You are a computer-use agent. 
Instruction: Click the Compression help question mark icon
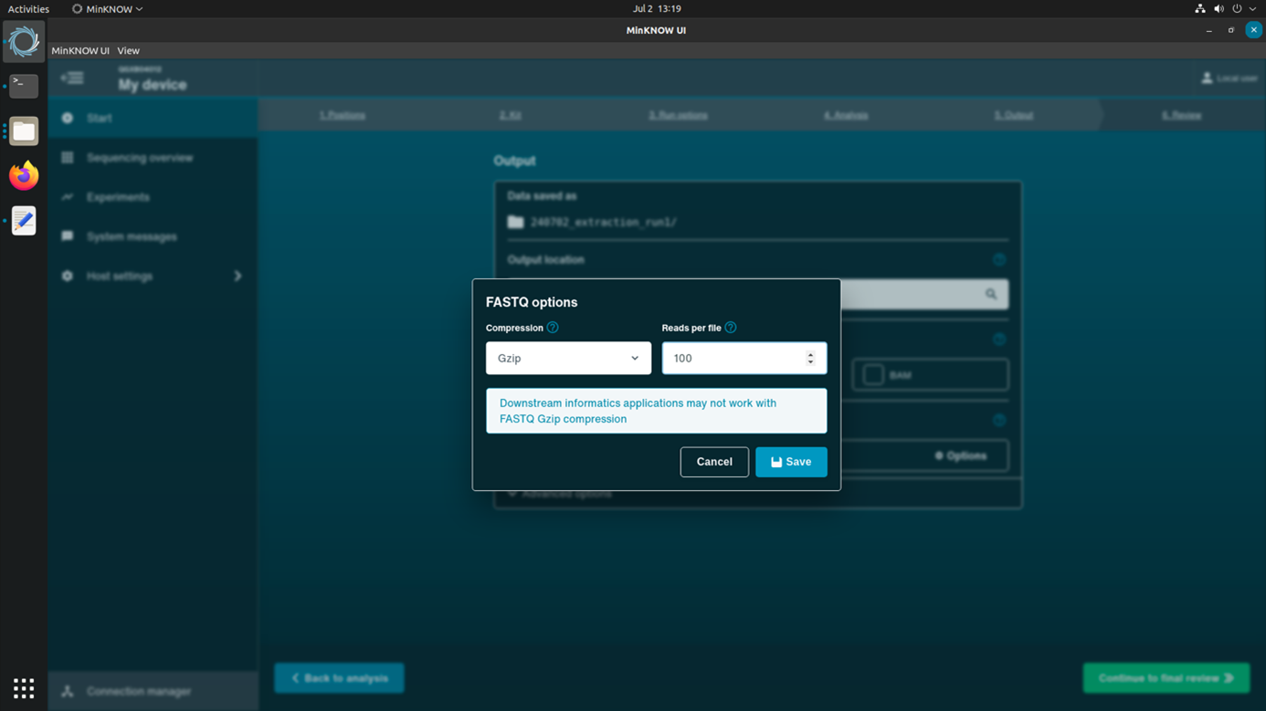pyautogui.click(x=553, y=328)
